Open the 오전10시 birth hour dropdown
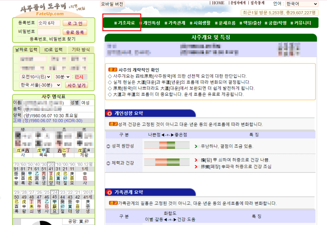The image size is (327, 225). tap(35, 77)
